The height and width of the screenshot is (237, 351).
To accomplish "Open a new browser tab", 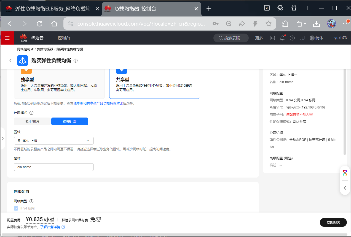I will click(x=209, y=9).
